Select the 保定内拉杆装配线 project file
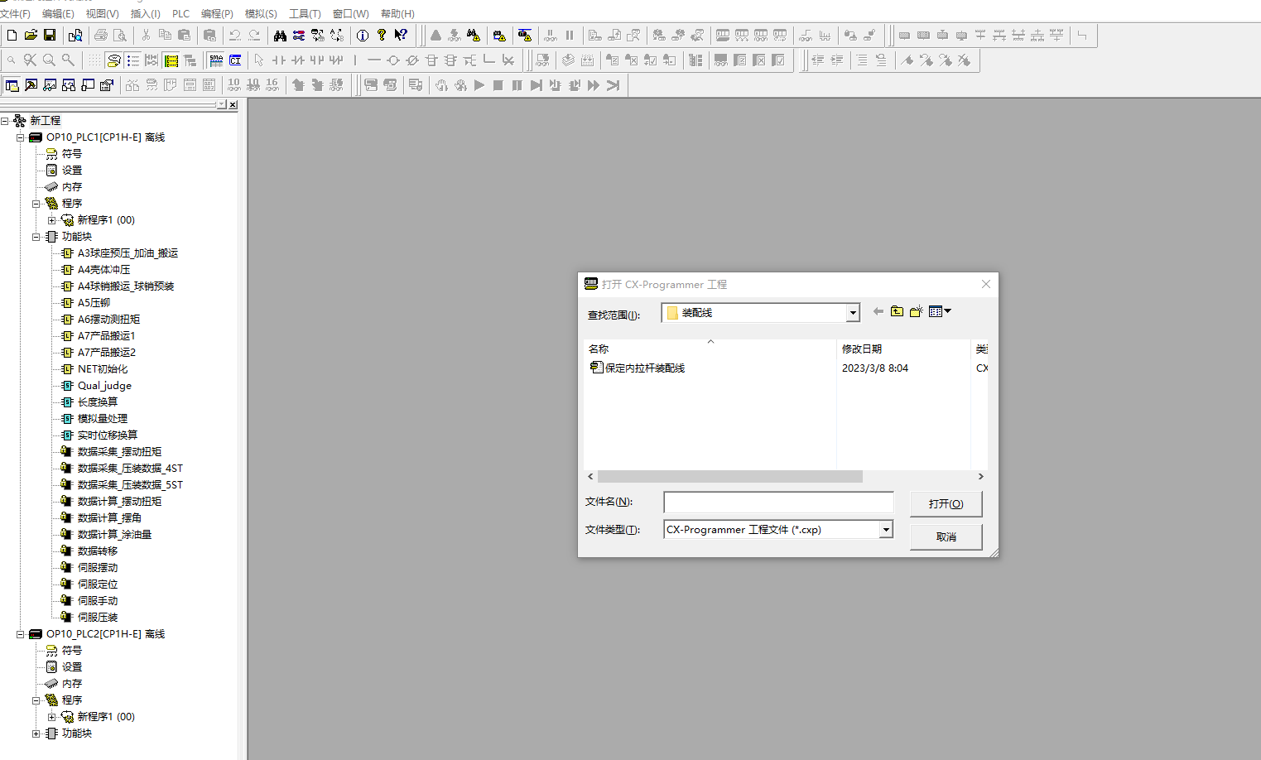The height and width of the screenshot is (760, 1261). click(x=644, y=368)
